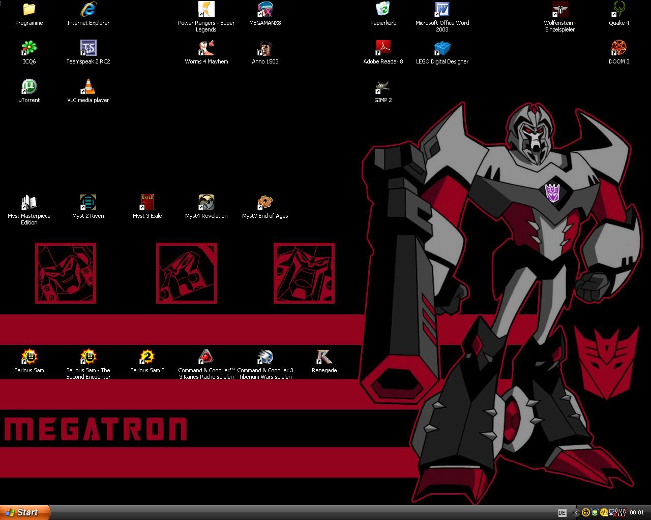Click the yellow warning tray icon
651x520 pixels.
point(604,513)
